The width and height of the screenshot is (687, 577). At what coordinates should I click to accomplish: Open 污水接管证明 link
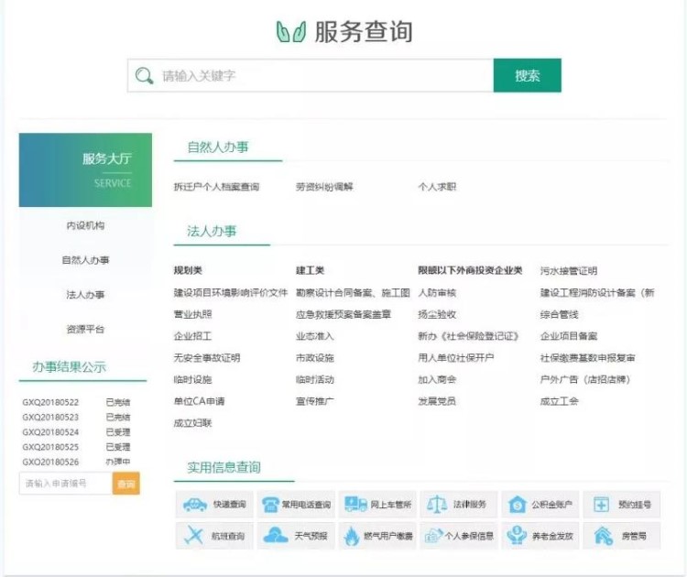[x=569, y=271]
